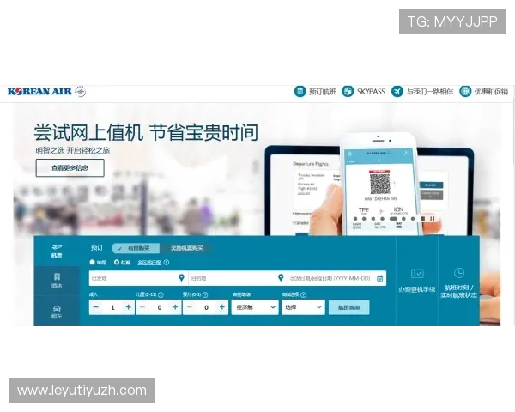The image size is (515, 412).
Task: Decrease the 婴儿 infant passenger count
Action: pyautogui.click(x=190, y=307)
